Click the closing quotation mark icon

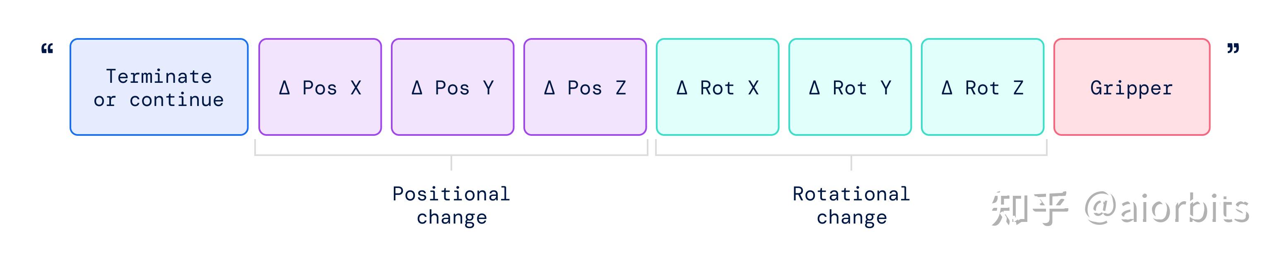pyautogui.click(x=1233, y=48)
